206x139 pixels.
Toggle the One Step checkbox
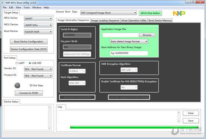pos(31,86)
